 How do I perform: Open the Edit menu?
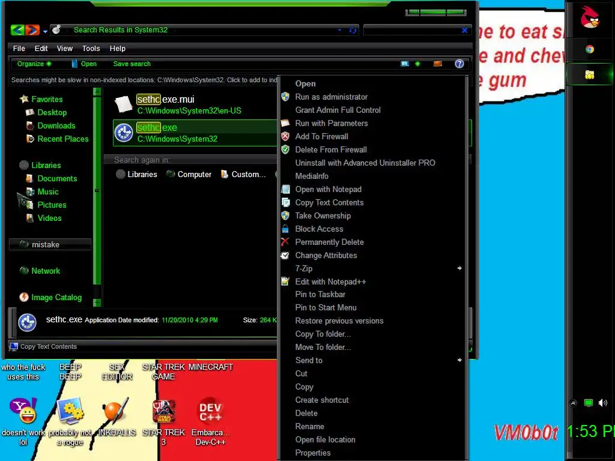pos(41,48)
